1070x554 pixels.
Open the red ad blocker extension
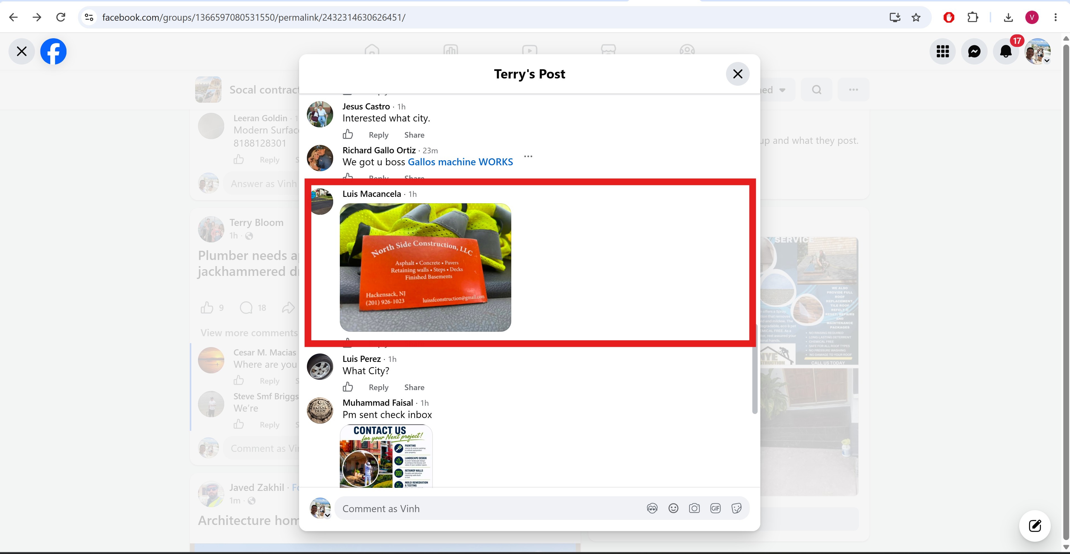coord(949,17)
